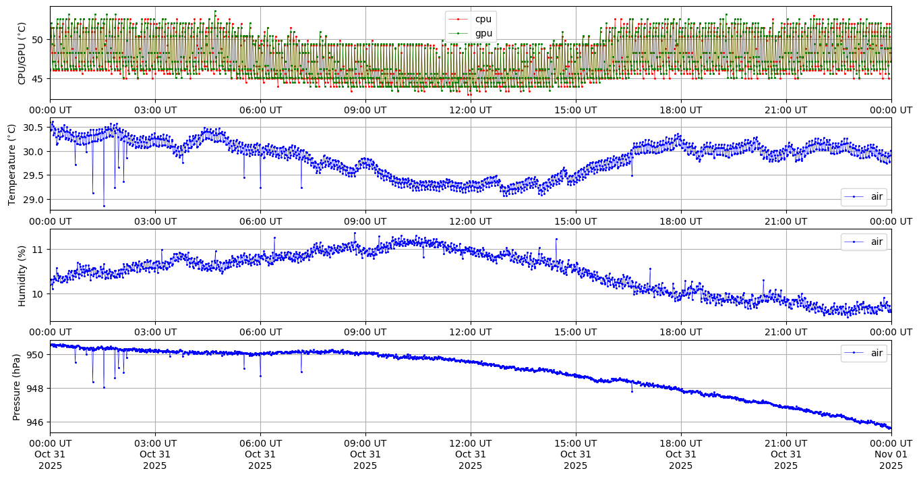919x477 pixels.
Task: Click the Humidity (%) y-axis label
Action: [22, 275]
